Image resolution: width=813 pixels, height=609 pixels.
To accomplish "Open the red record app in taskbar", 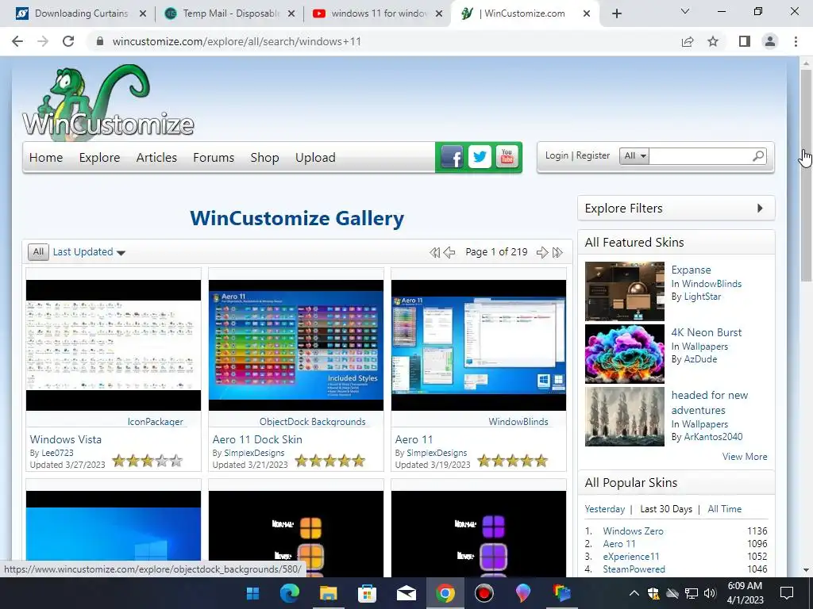I will tap(484, 593).
